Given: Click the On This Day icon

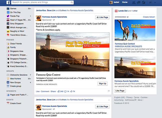Looking at the screenshot, I should [x=8, y=12].
